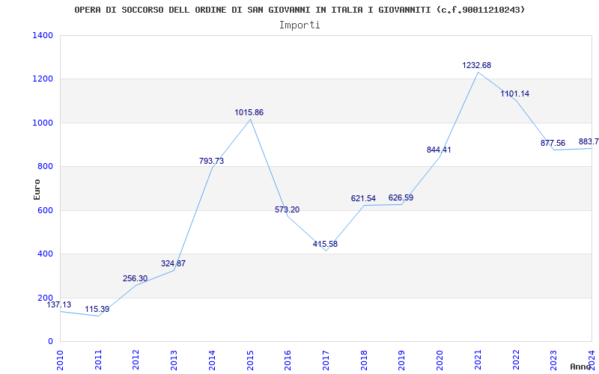The width and height of the screenshot is (599, 374).
Task: Click the 2020 x-axis year label
Action: click(x=440, y=361)
